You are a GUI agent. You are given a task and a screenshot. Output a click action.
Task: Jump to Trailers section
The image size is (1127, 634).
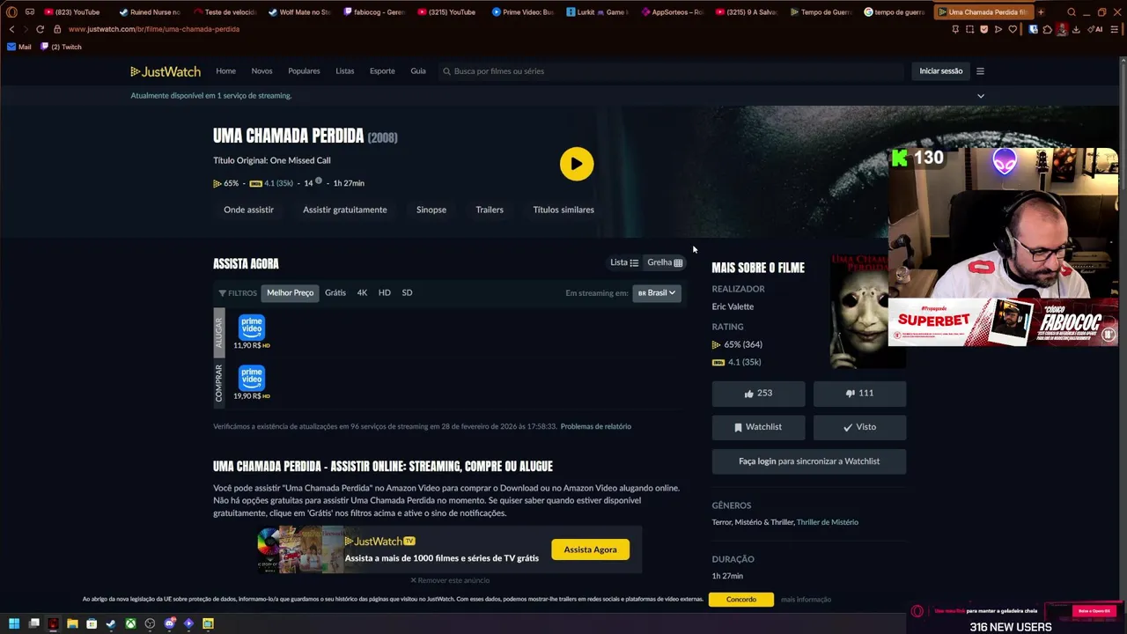coord(490,210)
